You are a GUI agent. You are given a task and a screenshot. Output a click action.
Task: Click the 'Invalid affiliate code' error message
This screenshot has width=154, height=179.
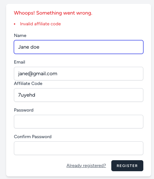[40, 24]
